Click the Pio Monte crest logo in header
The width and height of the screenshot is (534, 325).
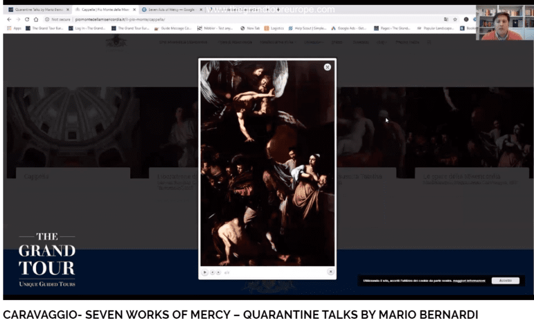[x=116, y=42]
